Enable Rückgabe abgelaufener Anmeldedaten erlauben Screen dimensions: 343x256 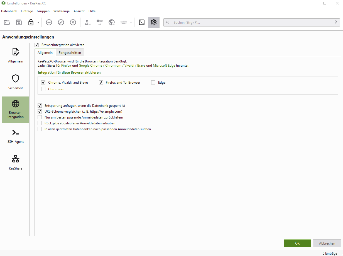click(x=40, y=123)
